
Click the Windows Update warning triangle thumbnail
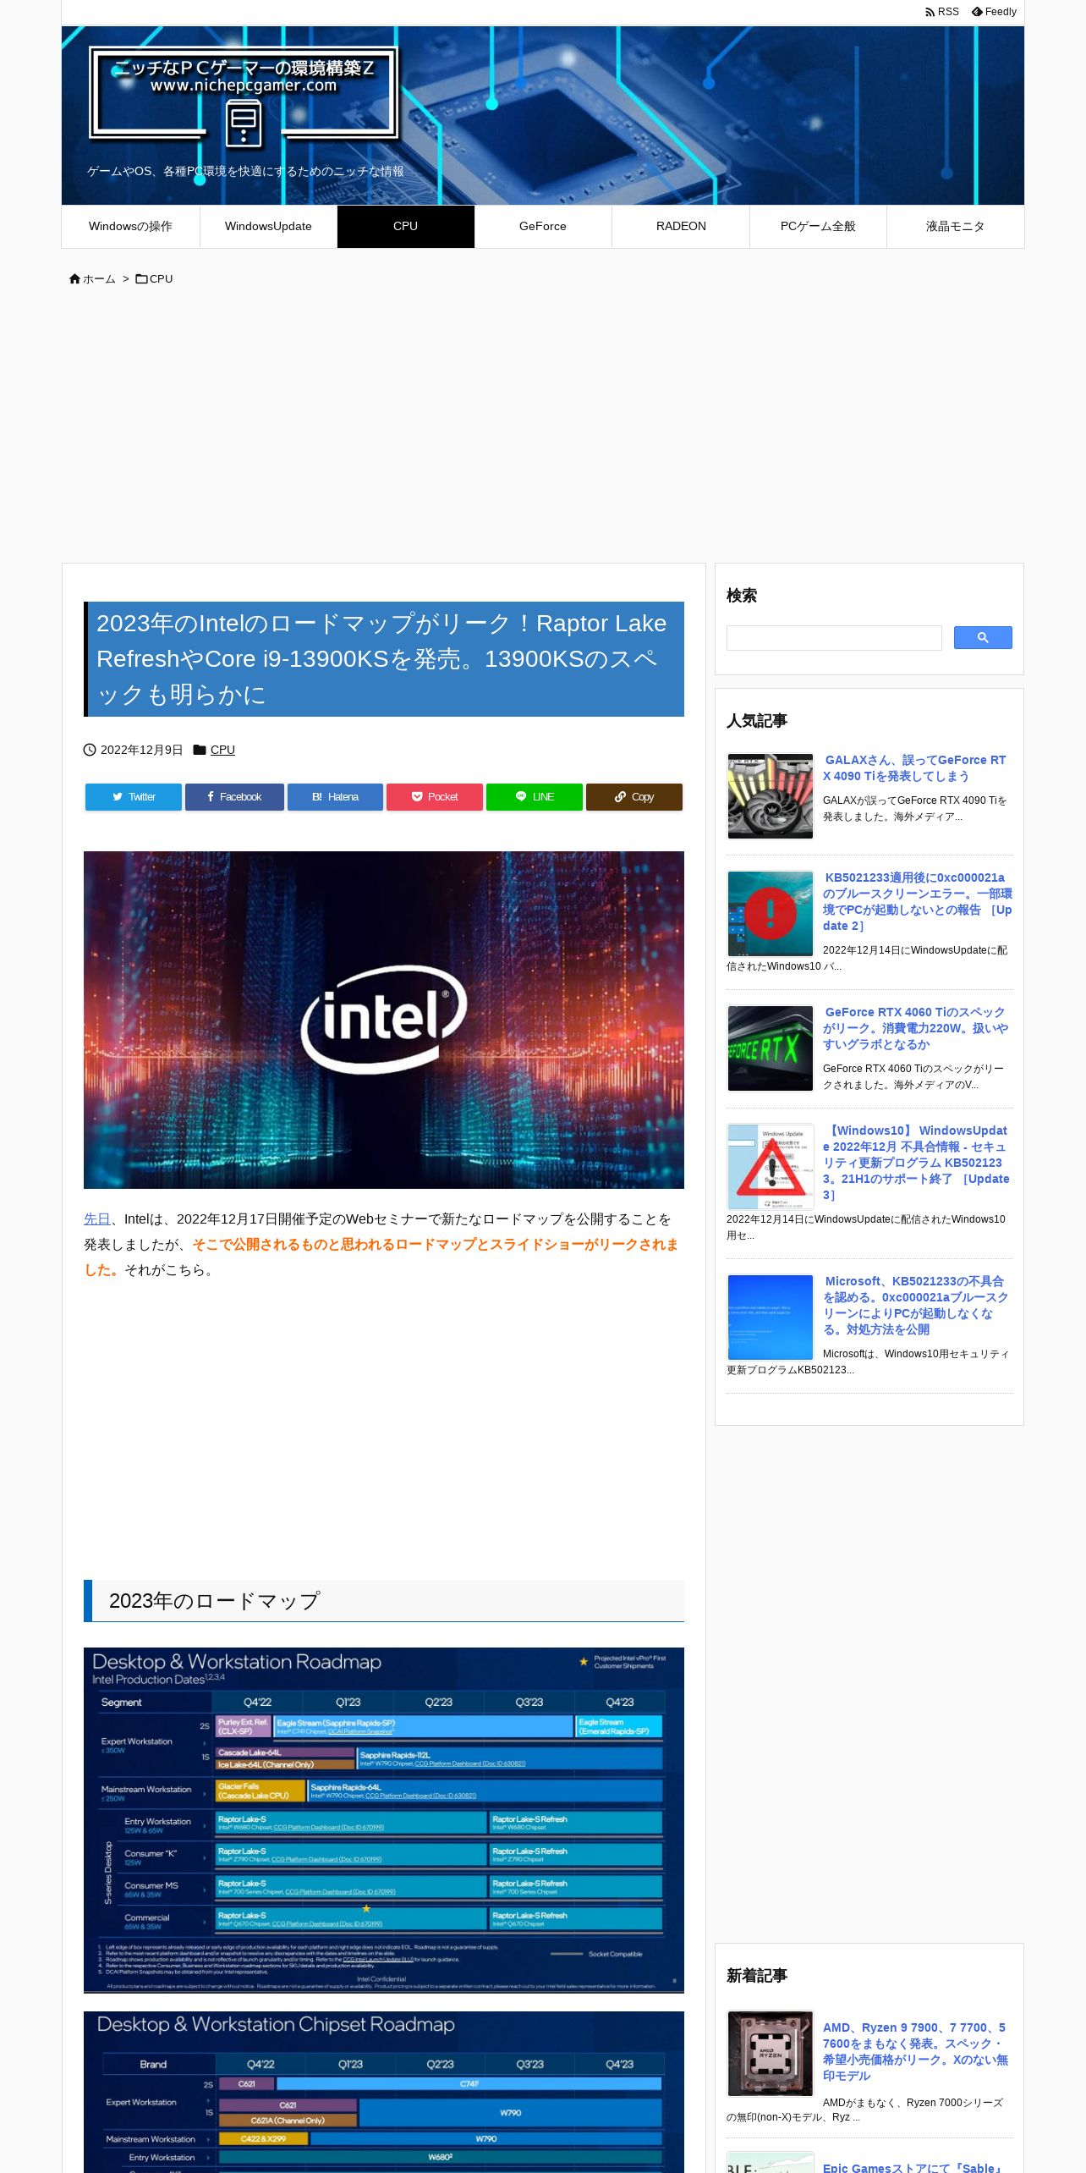pyautogui.click(x=771, y=1167)
